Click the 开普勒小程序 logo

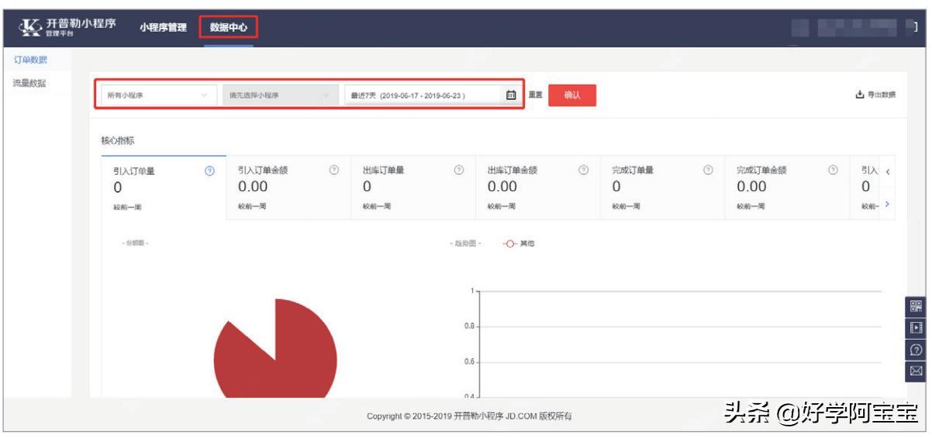(x=67, y=27)
